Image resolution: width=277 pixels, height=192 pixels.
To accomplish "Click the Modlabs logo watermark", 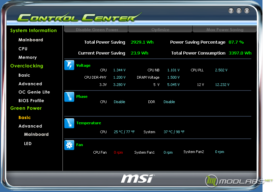I will (x=239, y=181).
